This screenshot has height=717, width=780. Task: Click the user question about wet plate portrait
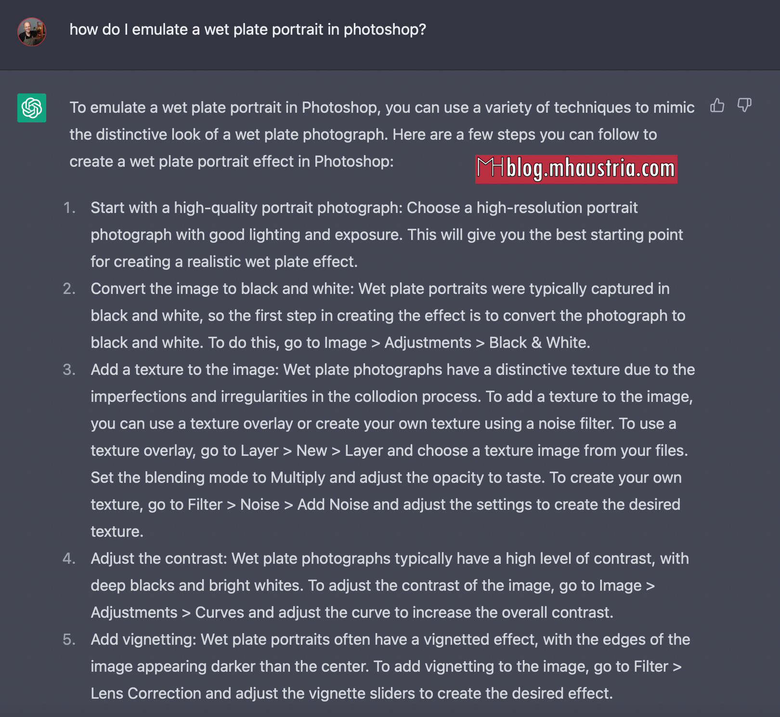[x=248, y=29]
